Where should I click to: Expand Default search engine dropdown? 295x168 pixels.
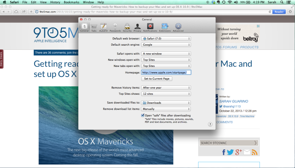pos(166,45)
